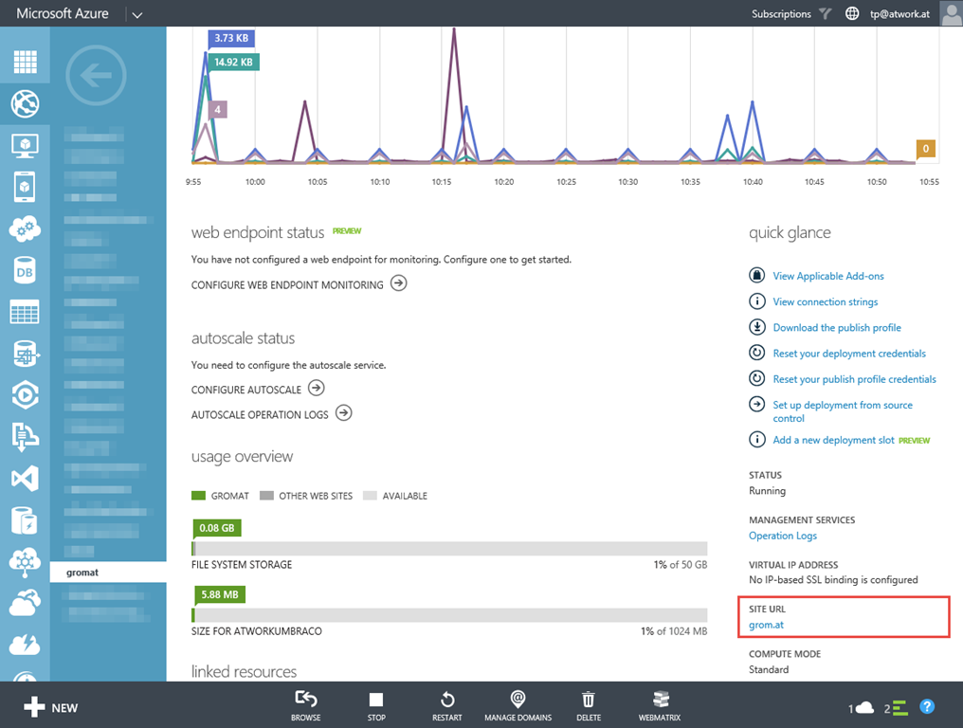This screenshot has width=963, height=728.
Task: Click the Browse icon in bottom bar
Action: coord(305,704)
